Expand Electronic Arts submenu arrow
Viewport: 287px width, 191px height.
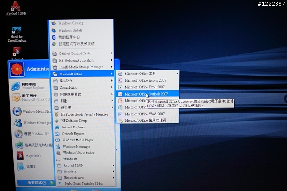(x=114, y=178)
